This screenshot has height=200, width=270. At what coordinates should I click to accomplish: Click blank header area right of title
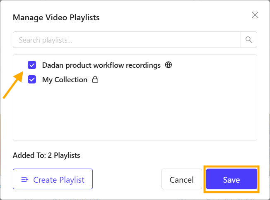[174, 17]
